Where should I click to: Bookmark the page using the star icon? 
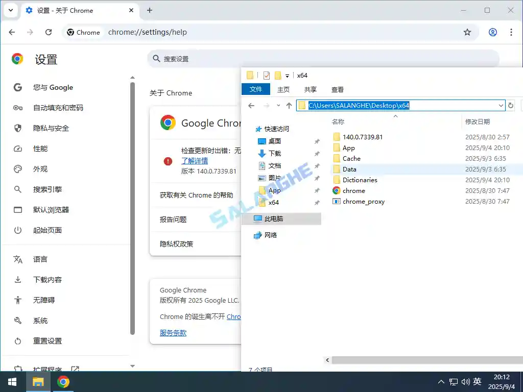click(x=467, y=32)
